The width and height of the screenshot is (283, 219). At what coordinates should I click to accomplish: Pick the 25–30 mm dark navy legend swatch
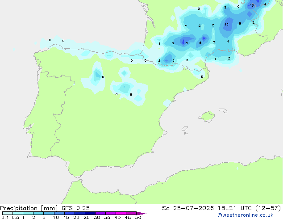pos(90,213)
